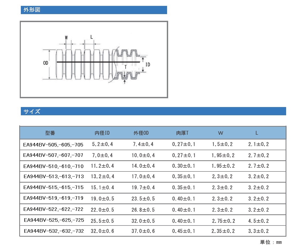Click the 肉厚T column header
Screen dimensions: 296x250
tap(182, 133)
